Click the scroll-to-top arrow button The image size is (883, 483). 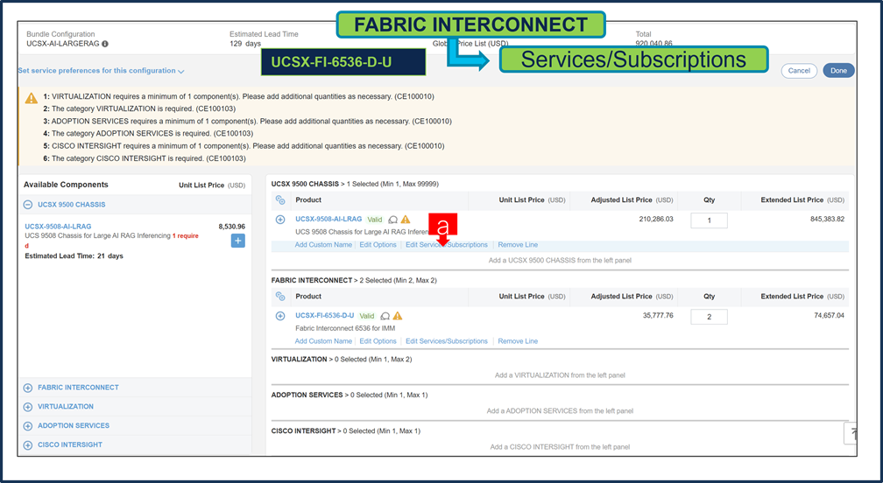851,433
